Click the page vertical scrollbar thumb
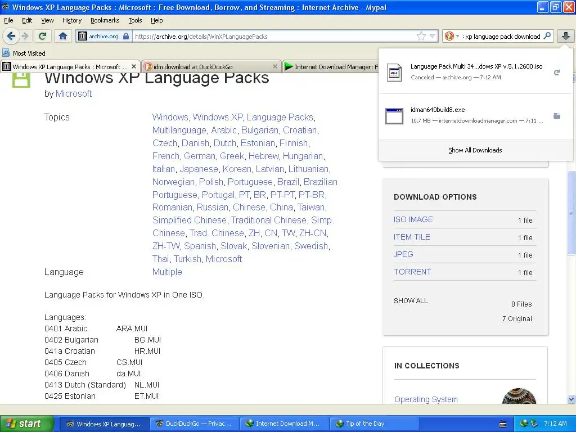Image resolution: width=576 pixels, height=432 pixels. tap(571, 213)
